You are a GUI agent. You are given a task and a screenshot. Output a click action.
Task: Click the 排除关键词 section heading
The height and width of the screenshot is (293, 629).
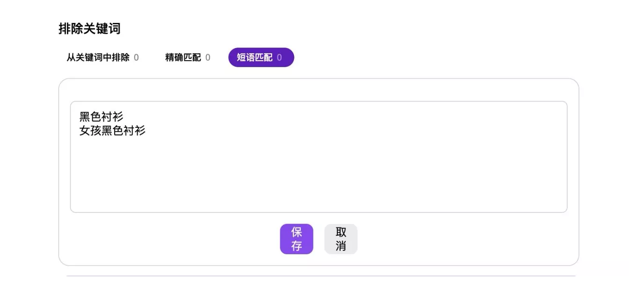[x=89, y=28]
